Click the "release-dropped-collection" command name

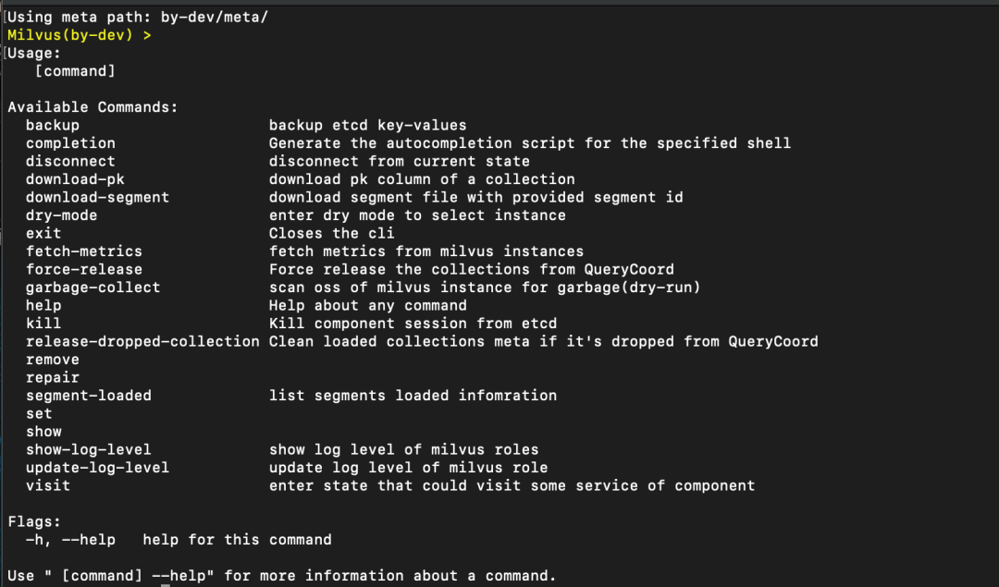click(x=142, y=341)
